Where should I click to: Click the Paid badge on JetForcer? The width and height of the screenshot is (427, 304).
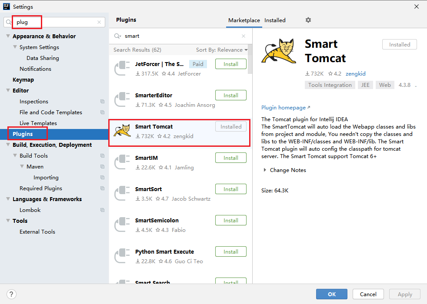pyautogui.click(x=198, y=64)
